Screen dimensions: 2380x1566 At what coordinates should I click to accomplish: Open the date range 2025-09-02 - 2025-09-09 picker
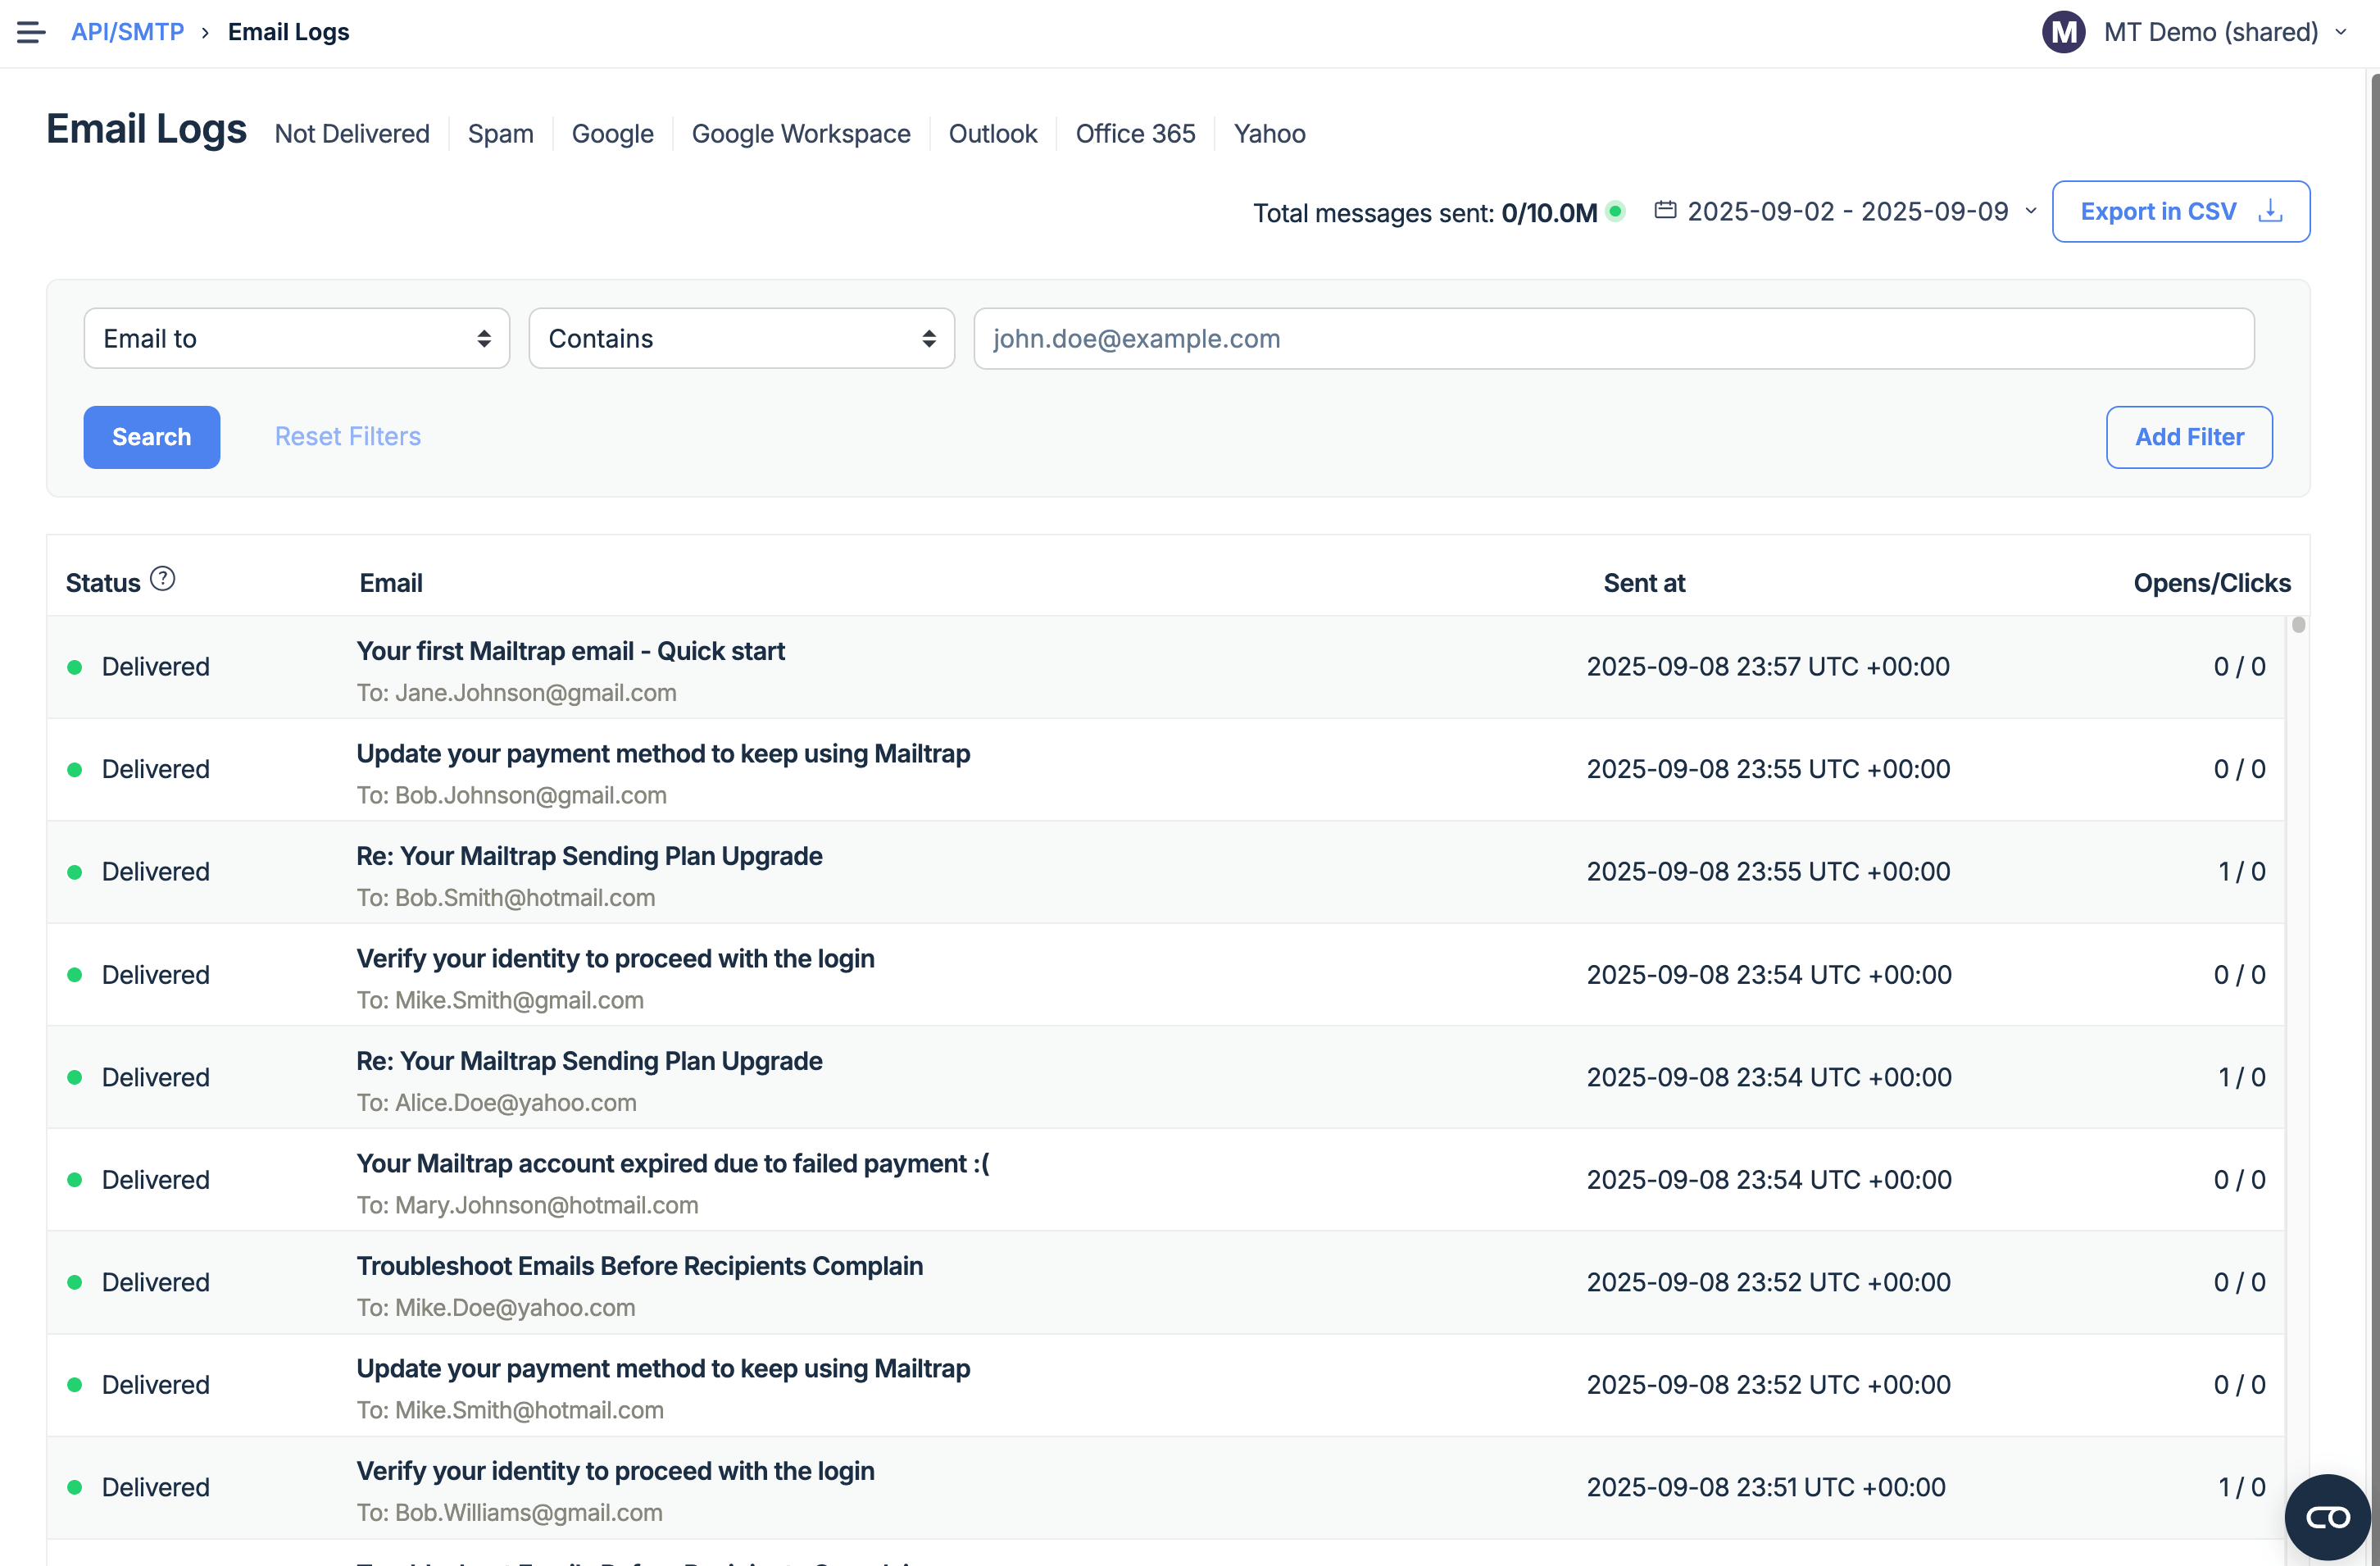coord(1847,212)
